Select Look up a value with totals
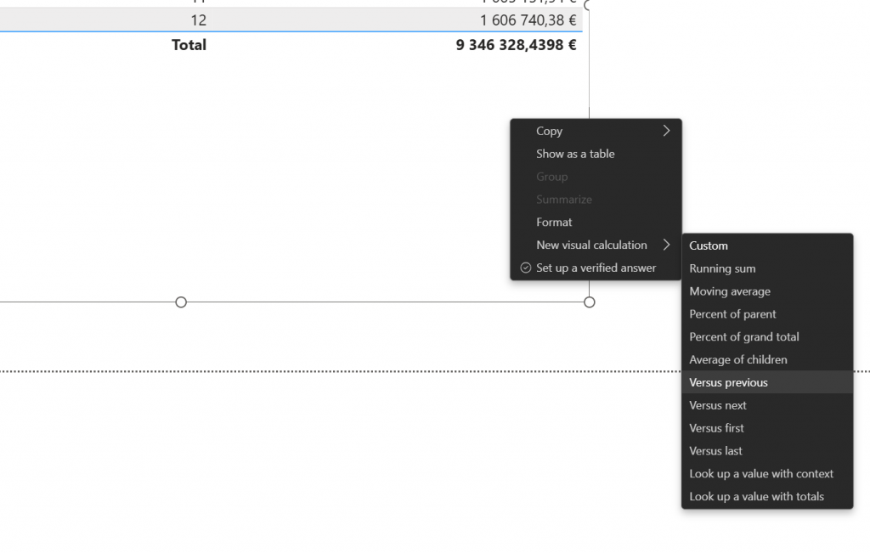Image resolution: width=870 pixels, height=553 pixels. 756,497
